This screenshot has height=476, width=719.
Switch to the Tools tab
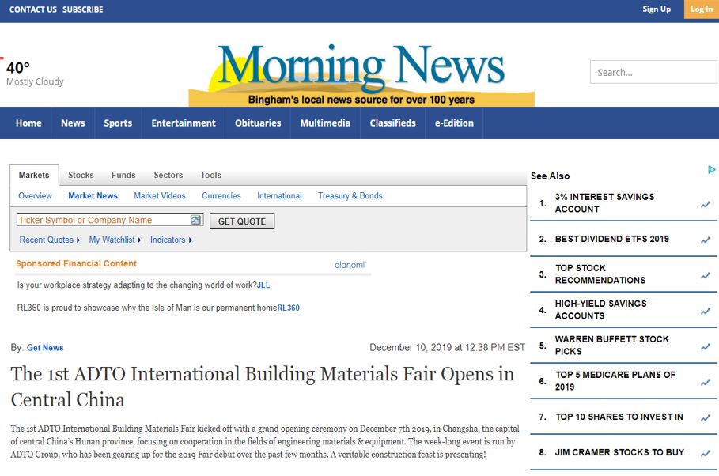[210, 176]
